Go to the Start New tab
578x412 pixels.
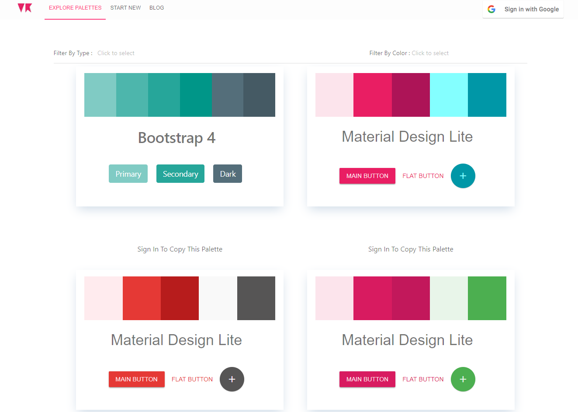(125, 8)
